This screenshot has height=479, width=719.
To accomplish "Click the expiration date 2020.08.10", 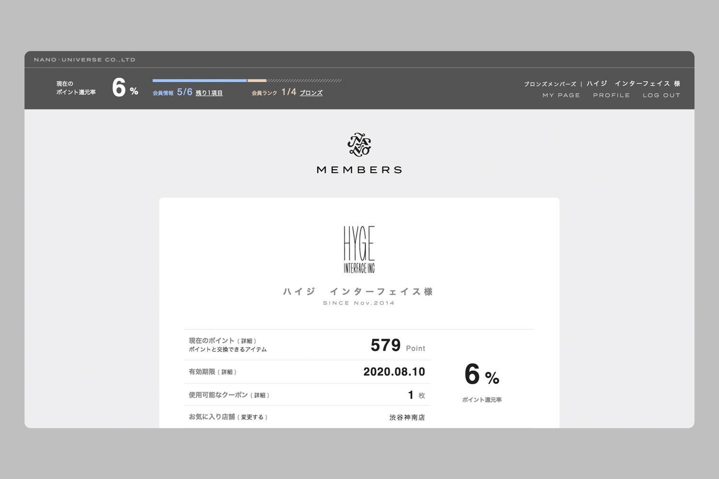I will click(394, 372).
